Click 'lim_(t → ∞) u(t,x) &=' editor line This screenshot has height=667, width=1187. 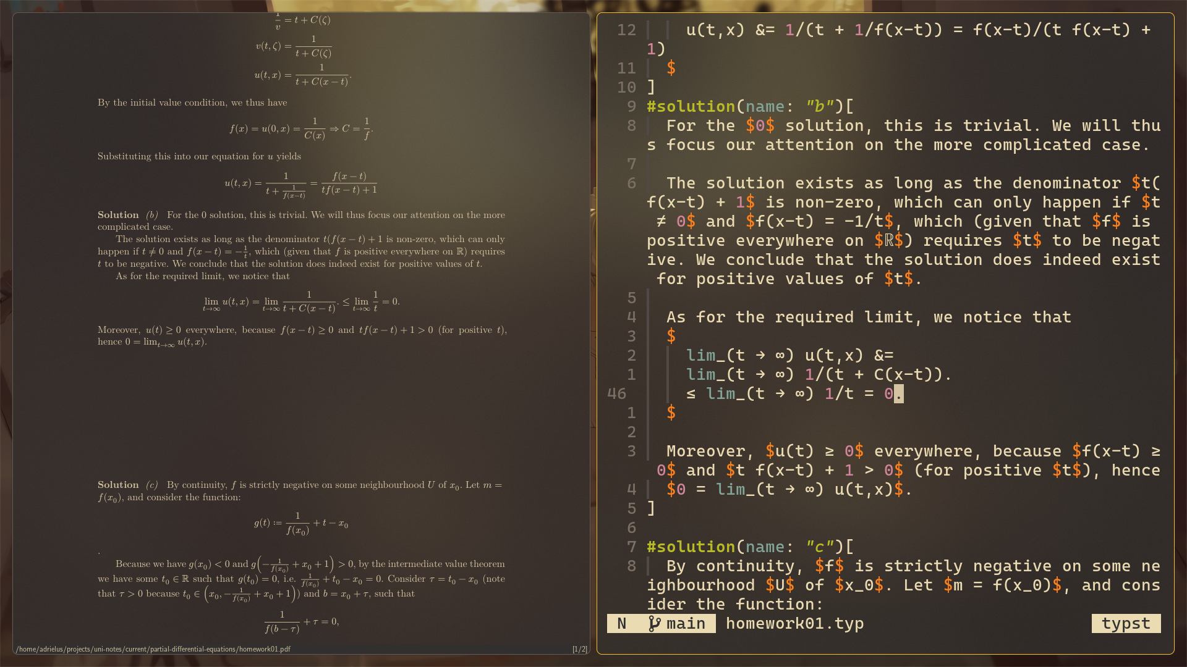point(789,355)
